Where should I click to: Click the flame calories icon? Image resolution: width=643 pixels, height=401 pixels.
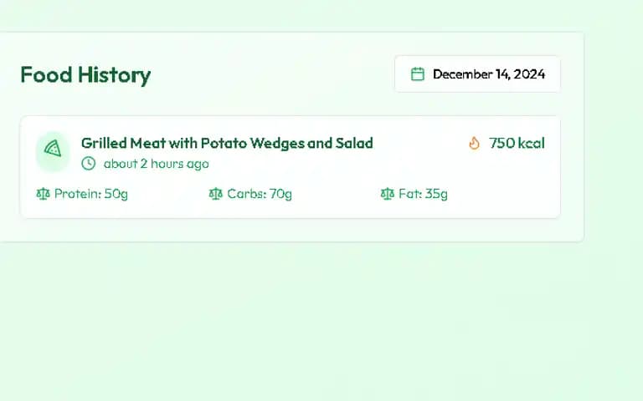click(x=474, y=143)
